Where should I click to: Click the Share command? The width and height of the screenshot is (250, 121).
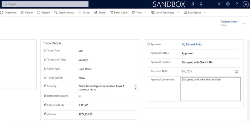(100, 13)
